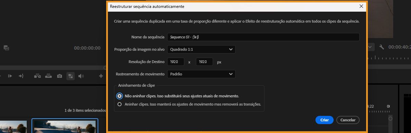This screenshot has width=411, height=133.
Task: Click the program duration timecode 00:00:40
Action: click(399, 47)
